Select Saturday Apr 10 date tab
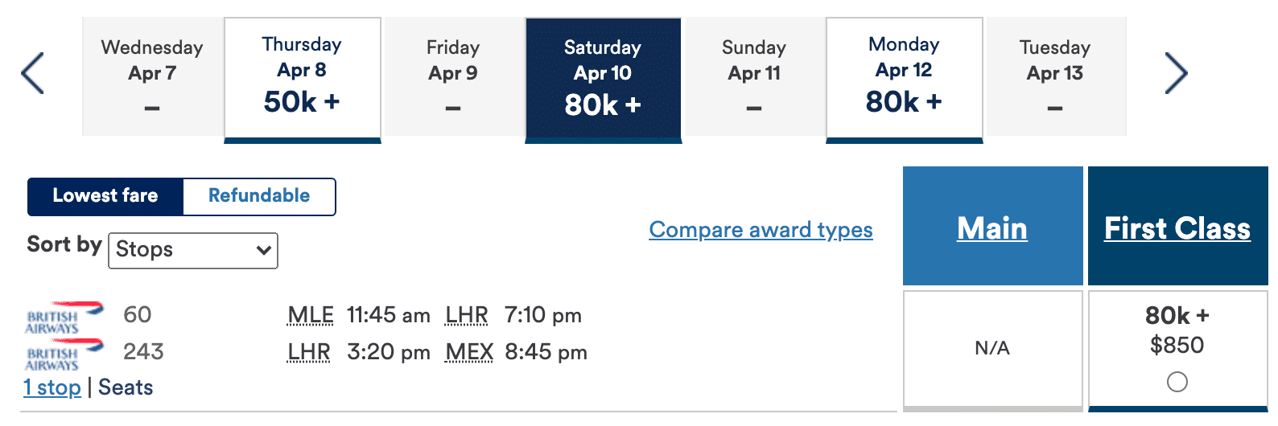The height and width of the screenshot is (426, 1278). pos(603,80)
